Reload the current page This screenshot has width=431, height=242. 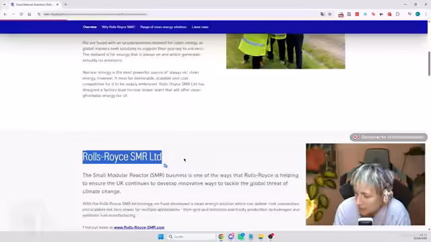pyautogui.click(x=21, y=14)
